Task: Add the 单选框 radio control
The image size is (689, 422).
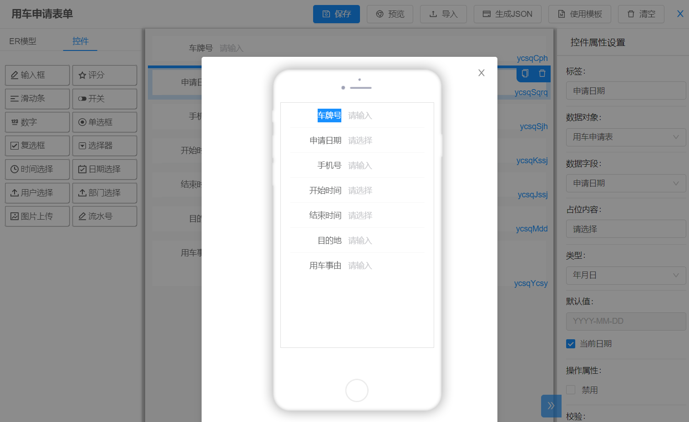Action: [x=105, y=122]
